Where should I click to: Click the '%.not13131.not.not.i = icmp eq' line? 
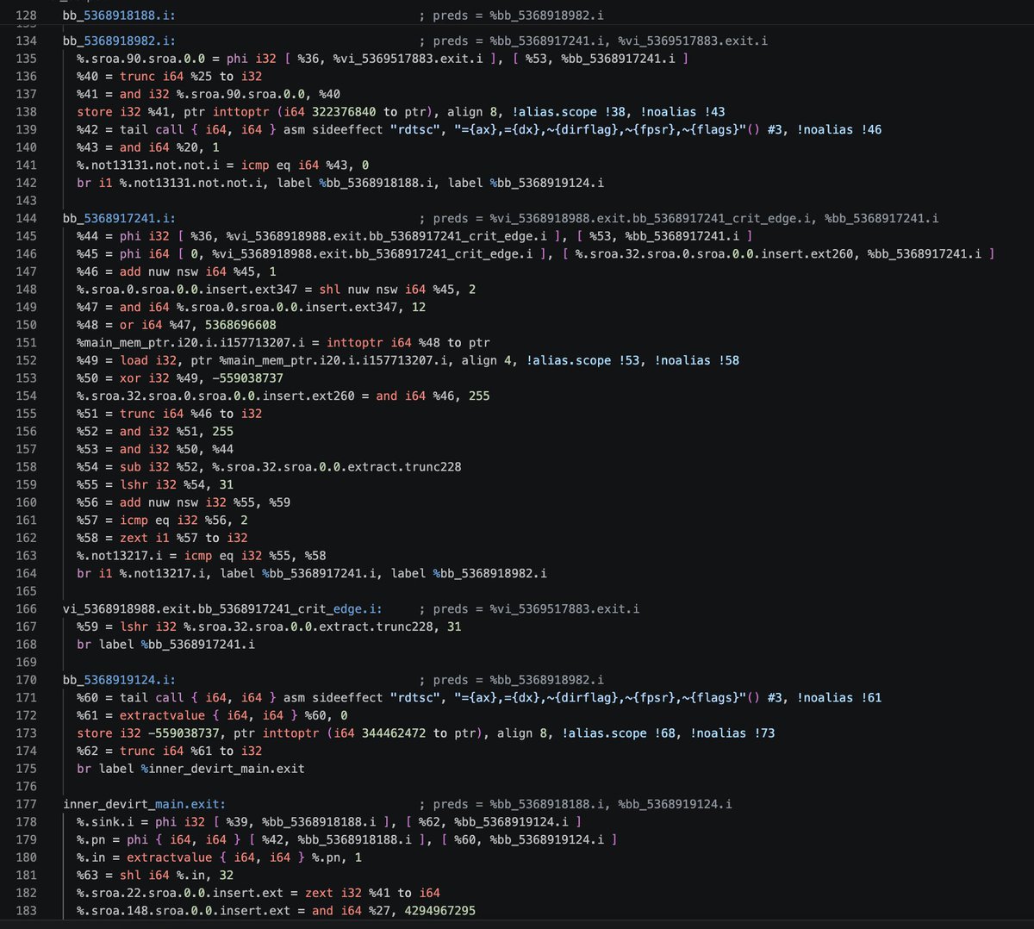point(223,165)
